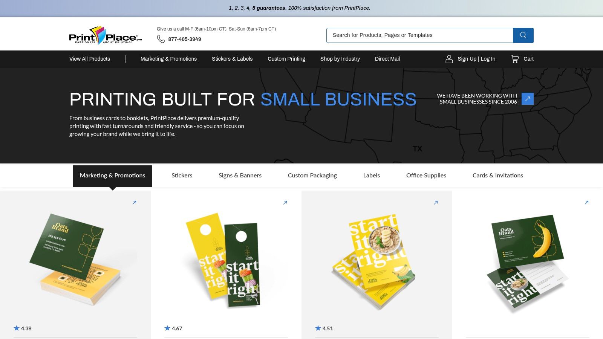Switch to the Labels tab
The height and width of the screenshot is (339, 603).
[x=372, y=176]
